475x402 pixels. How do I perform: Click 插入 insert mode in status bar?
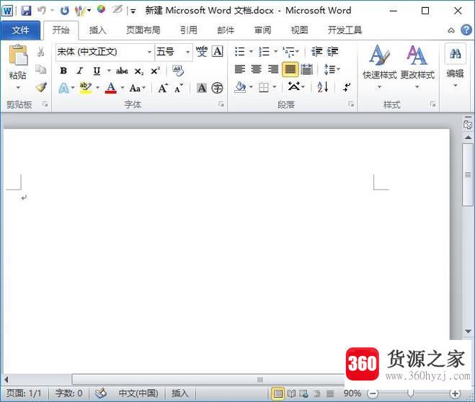180,393
